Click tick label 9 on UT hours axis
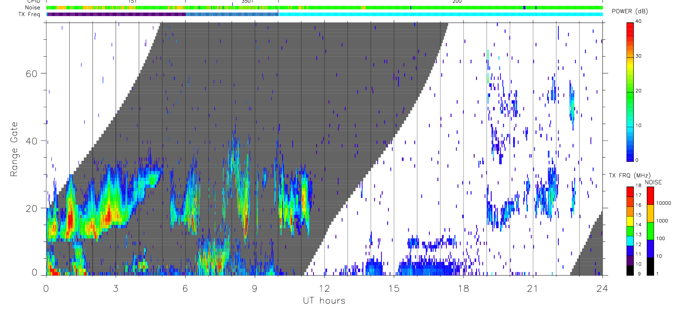Viewport: 678px width, 312px height. point(255,289)
